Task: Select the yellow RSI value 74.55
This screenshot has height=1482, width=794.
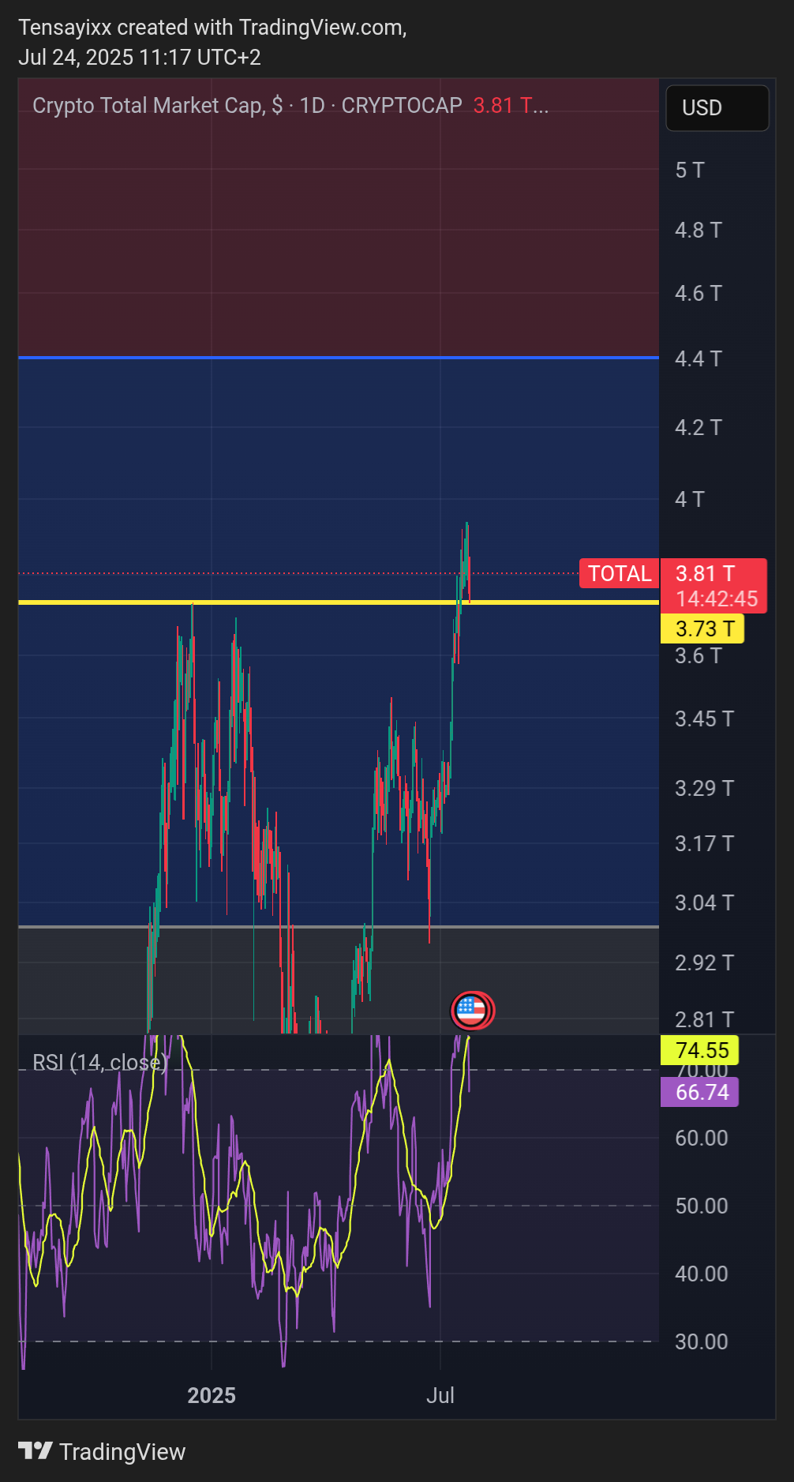Action: coord(699,1050)
